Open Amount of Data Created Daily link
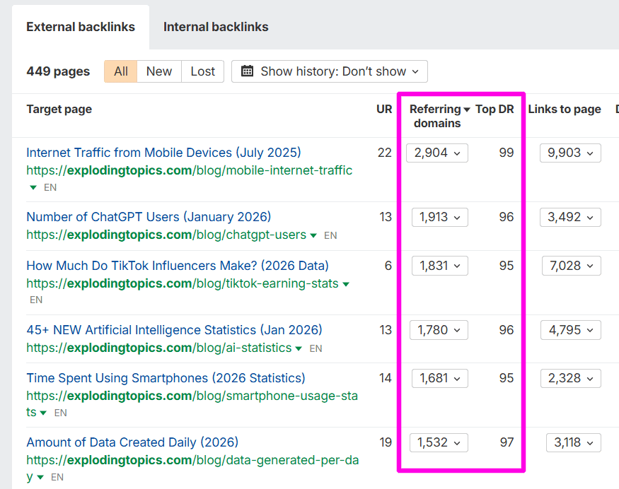 tap(133, 442)
